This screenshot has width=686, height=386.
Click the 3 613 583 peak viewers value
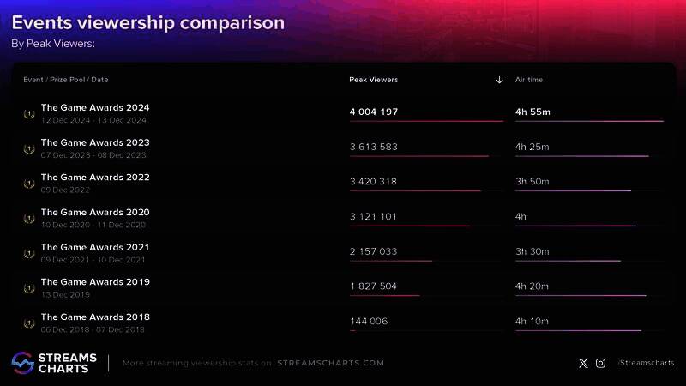click(x=374, y=147)
